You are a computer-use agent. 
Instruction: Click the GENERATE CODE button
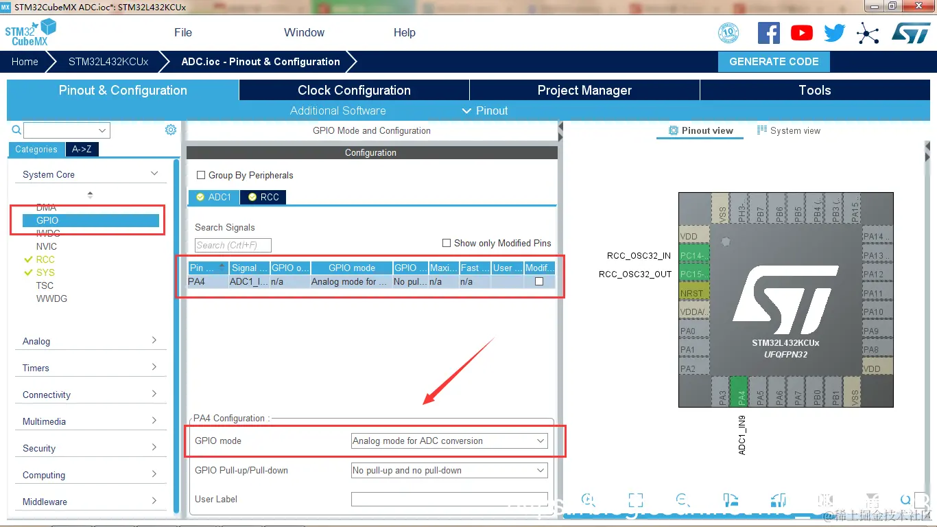point(774,61)
